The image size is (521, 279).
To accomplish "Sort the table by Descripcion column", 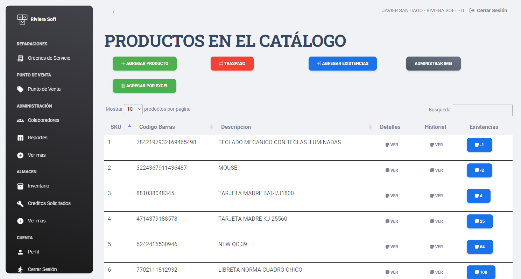I will click(x=236, y=127).
